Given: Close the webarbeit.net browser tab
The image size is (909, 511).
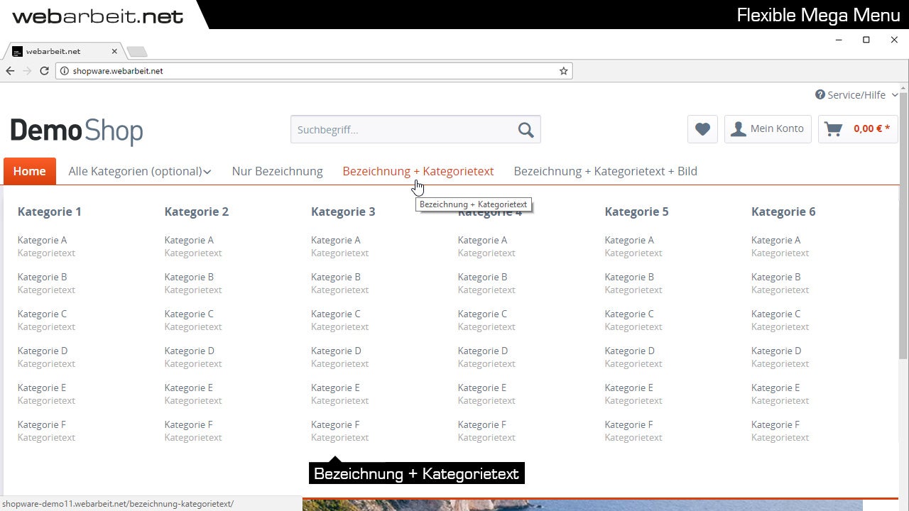Looking at the screenshot, I should (115, 51).
